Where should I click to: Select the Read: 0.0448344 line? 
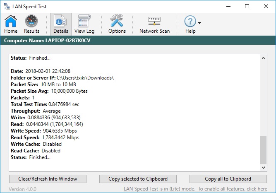(47, 124)
